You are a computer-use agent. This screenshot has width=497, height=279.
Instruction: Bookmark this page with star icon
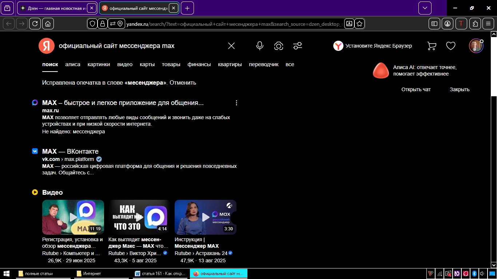[x=359, y=24]
